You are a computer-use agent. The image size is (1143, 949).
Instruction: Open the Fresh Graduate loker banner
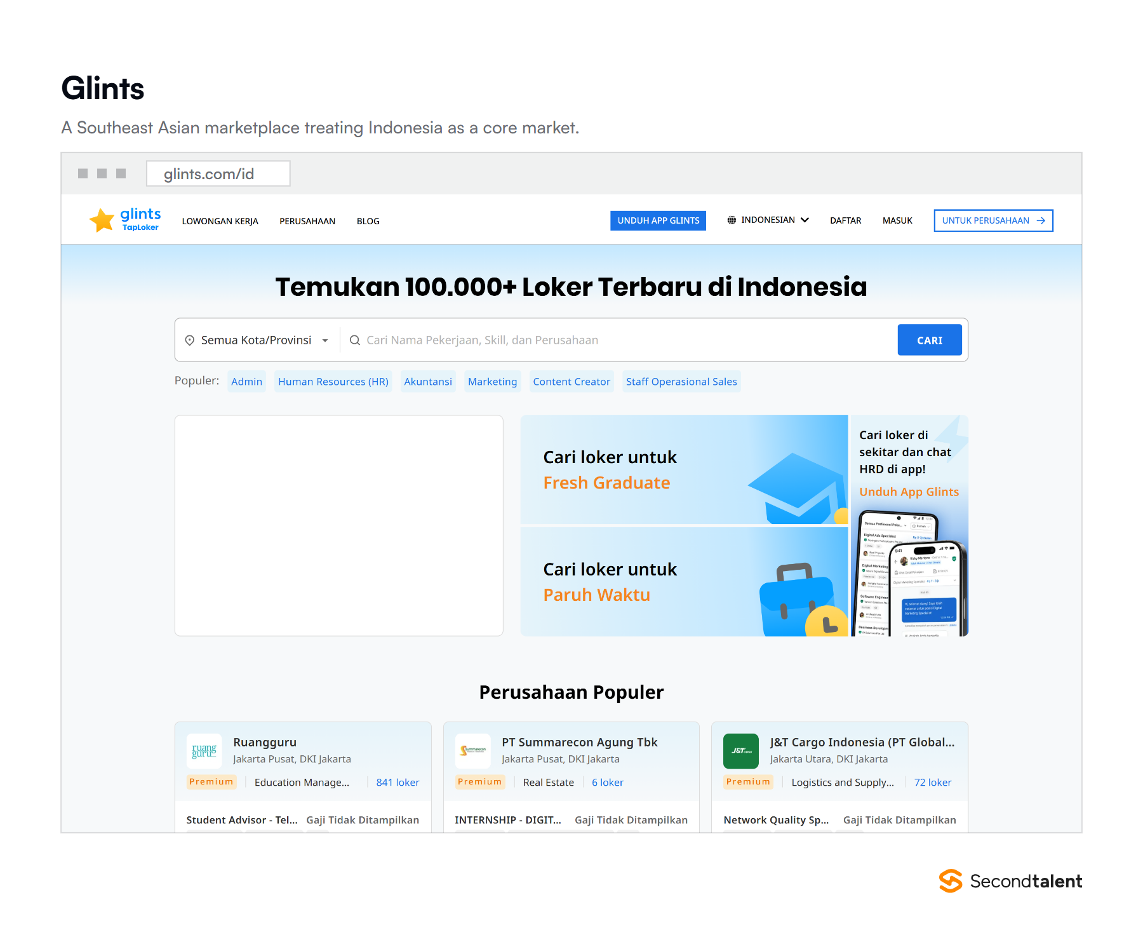click(684, 470)
